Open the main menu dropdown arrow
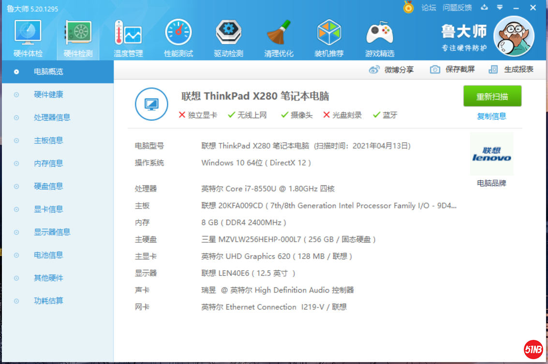The width and height of the screenshot is (548, 364). (x=500, y=7)
